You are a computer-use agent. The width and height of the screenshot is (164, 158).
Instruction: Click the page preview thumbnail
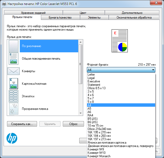click(x=120, y=41)
